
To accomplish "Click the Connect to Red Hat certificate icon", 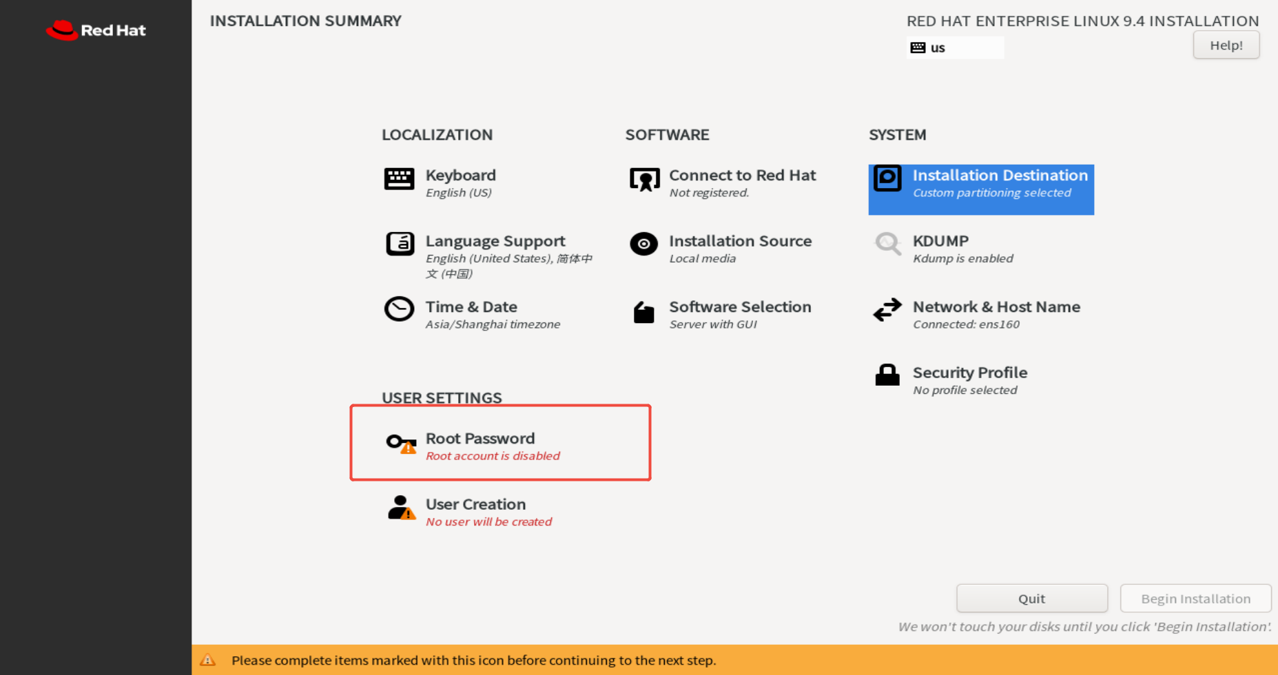I will (644, 180).
